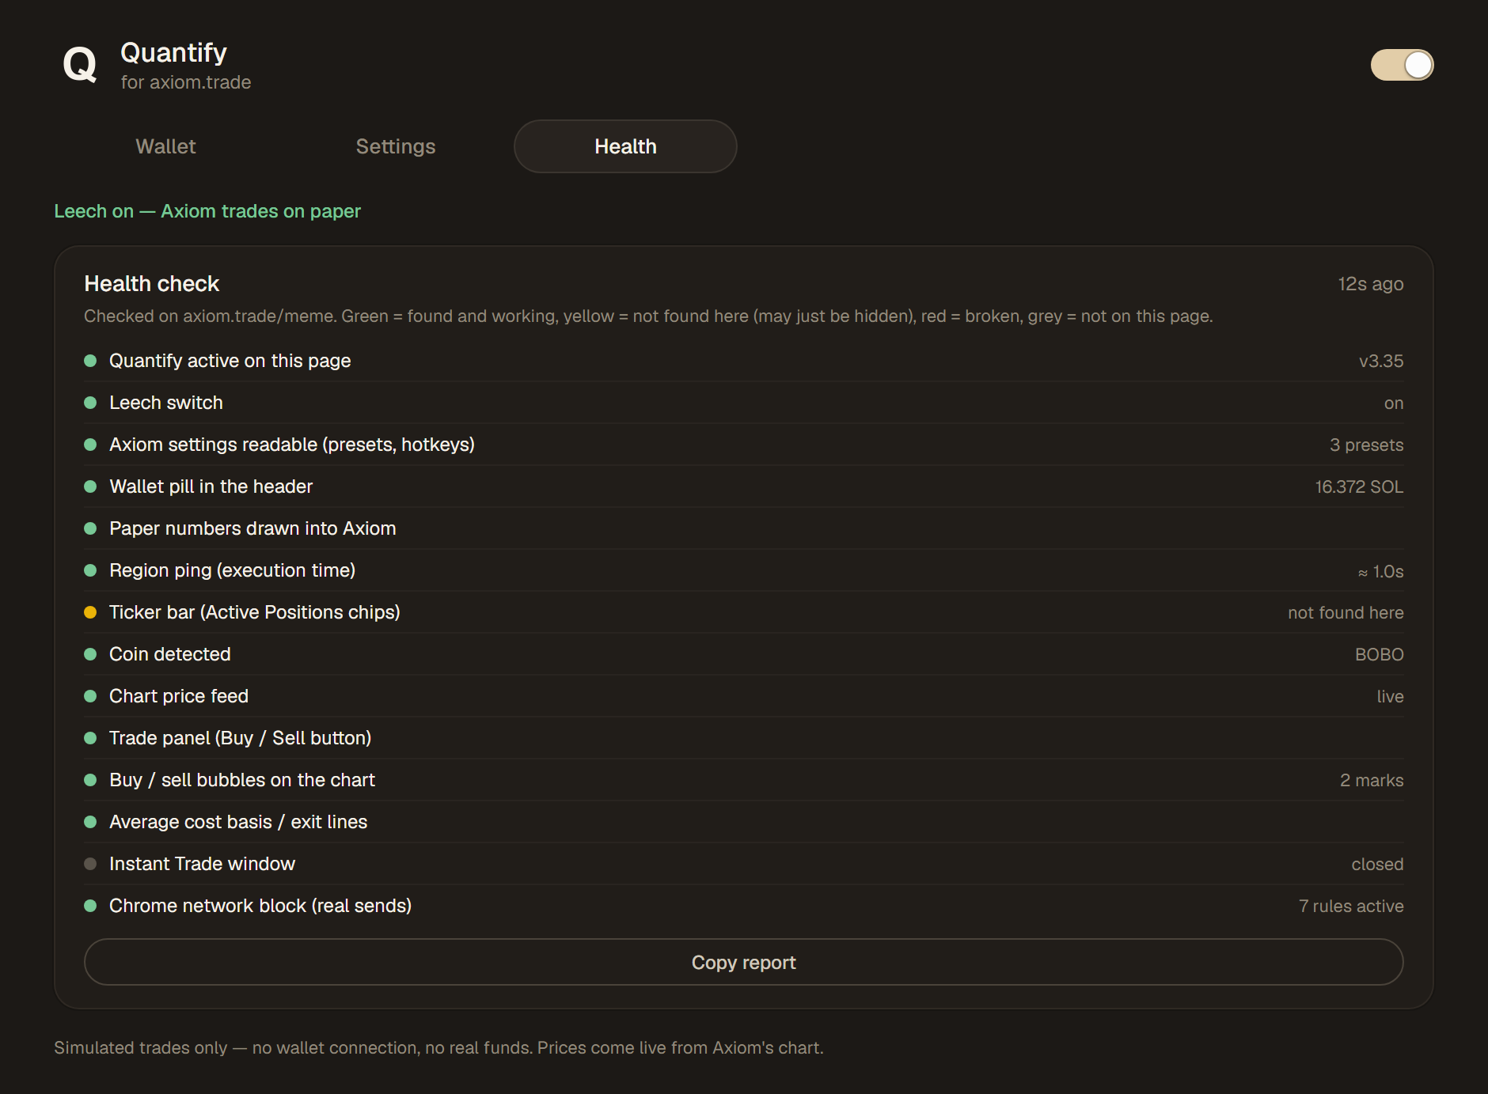1488x1094 pixels.
Task: Click the '2 marks' value
Action: [x=1372, y=780]
